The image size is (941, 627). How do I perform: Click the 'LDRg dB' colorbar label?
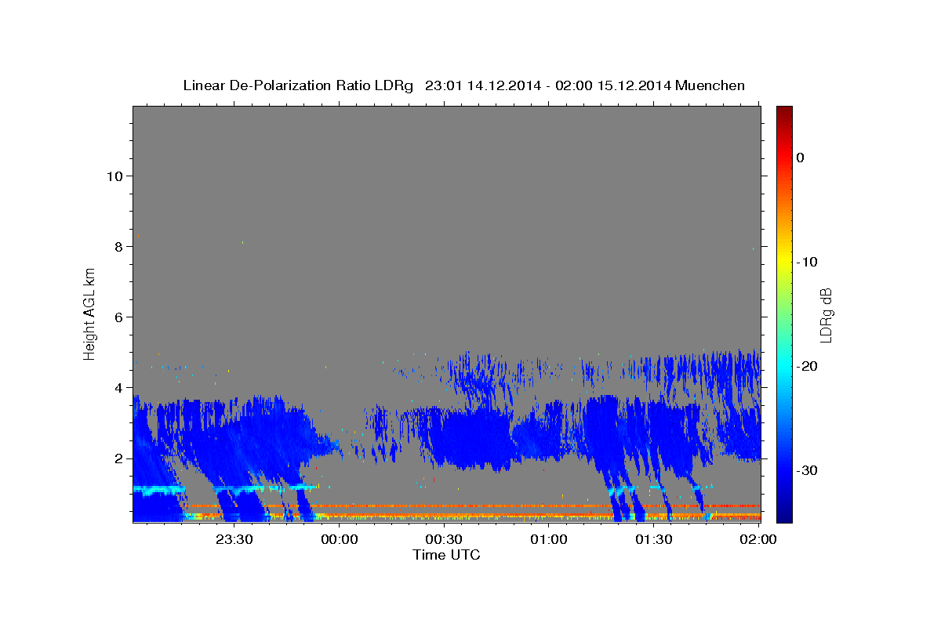[826, 315]
